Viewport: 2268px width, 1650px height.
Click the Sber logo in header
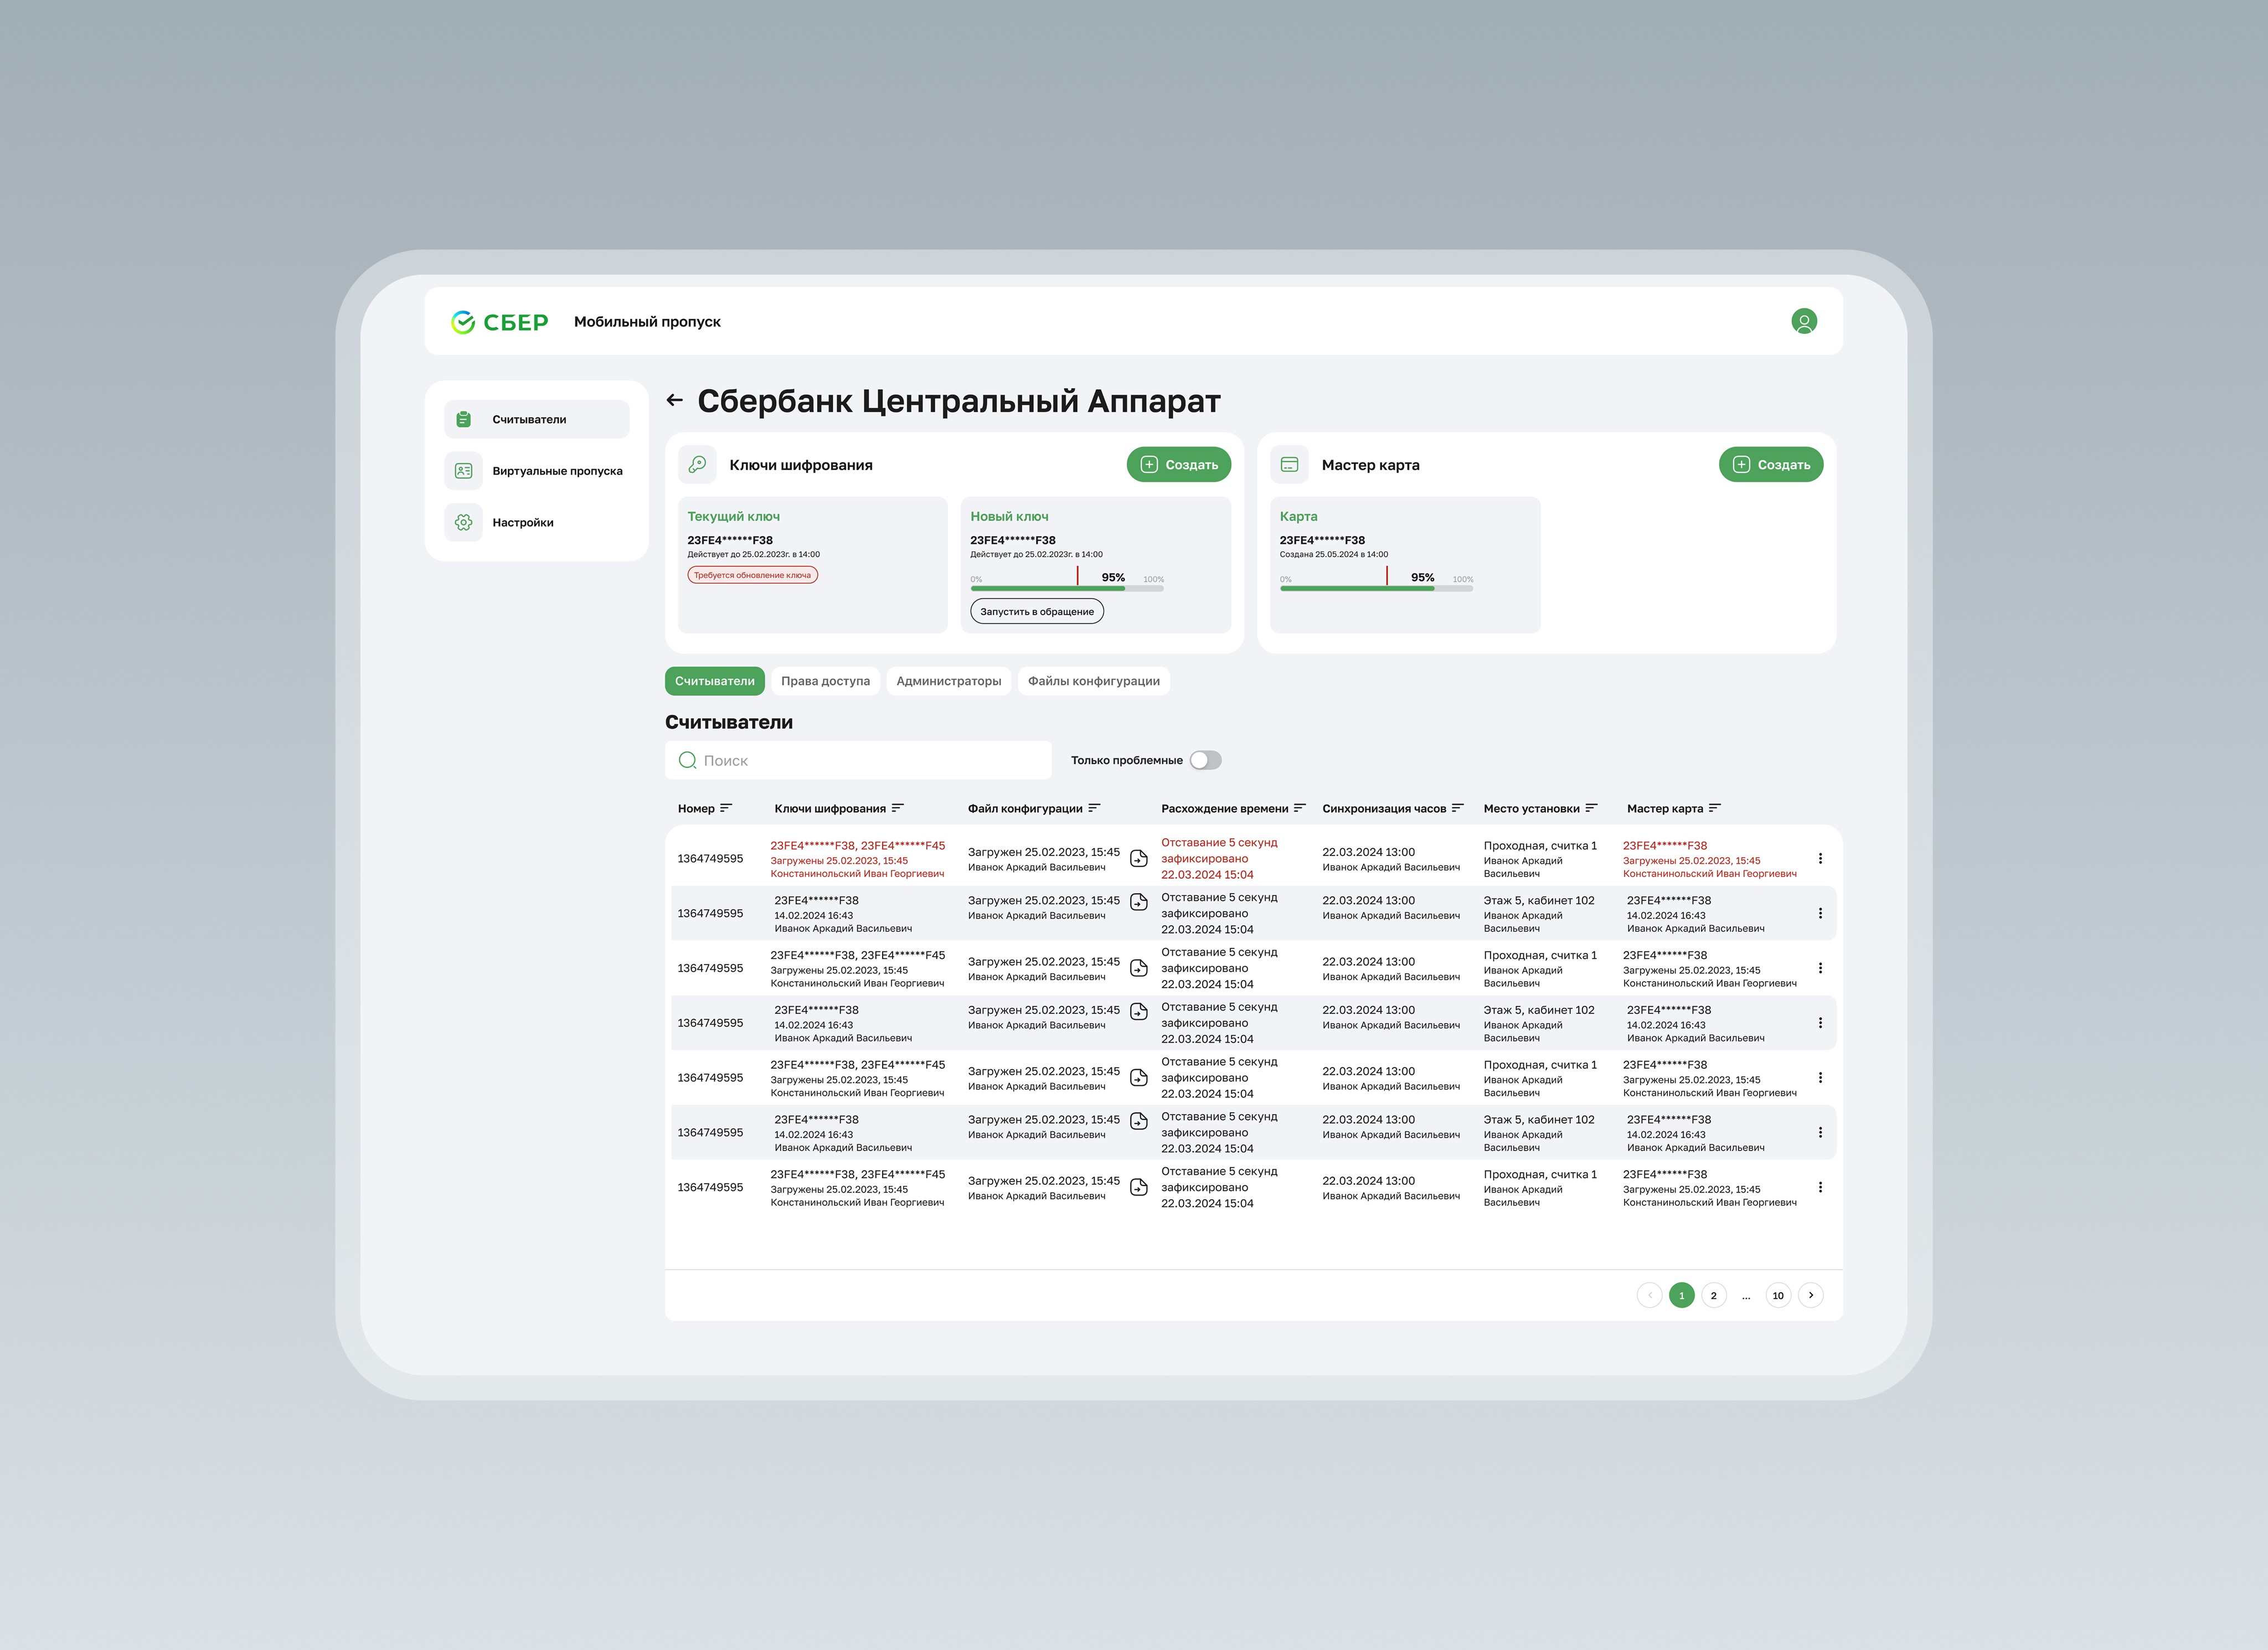[x=499, y=322]
